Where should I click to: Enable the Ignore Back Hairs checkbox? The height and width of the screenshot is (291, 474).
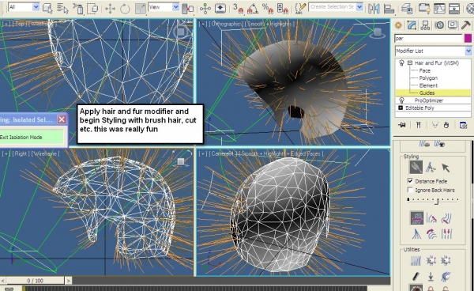pyautogui.click(x=410, y=190)
